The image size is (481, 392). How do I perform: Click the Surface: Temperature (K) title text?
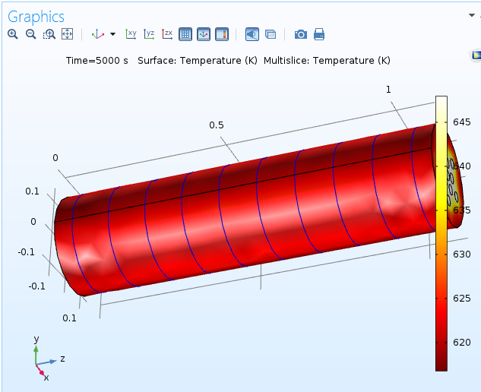(x=198, y=61)
